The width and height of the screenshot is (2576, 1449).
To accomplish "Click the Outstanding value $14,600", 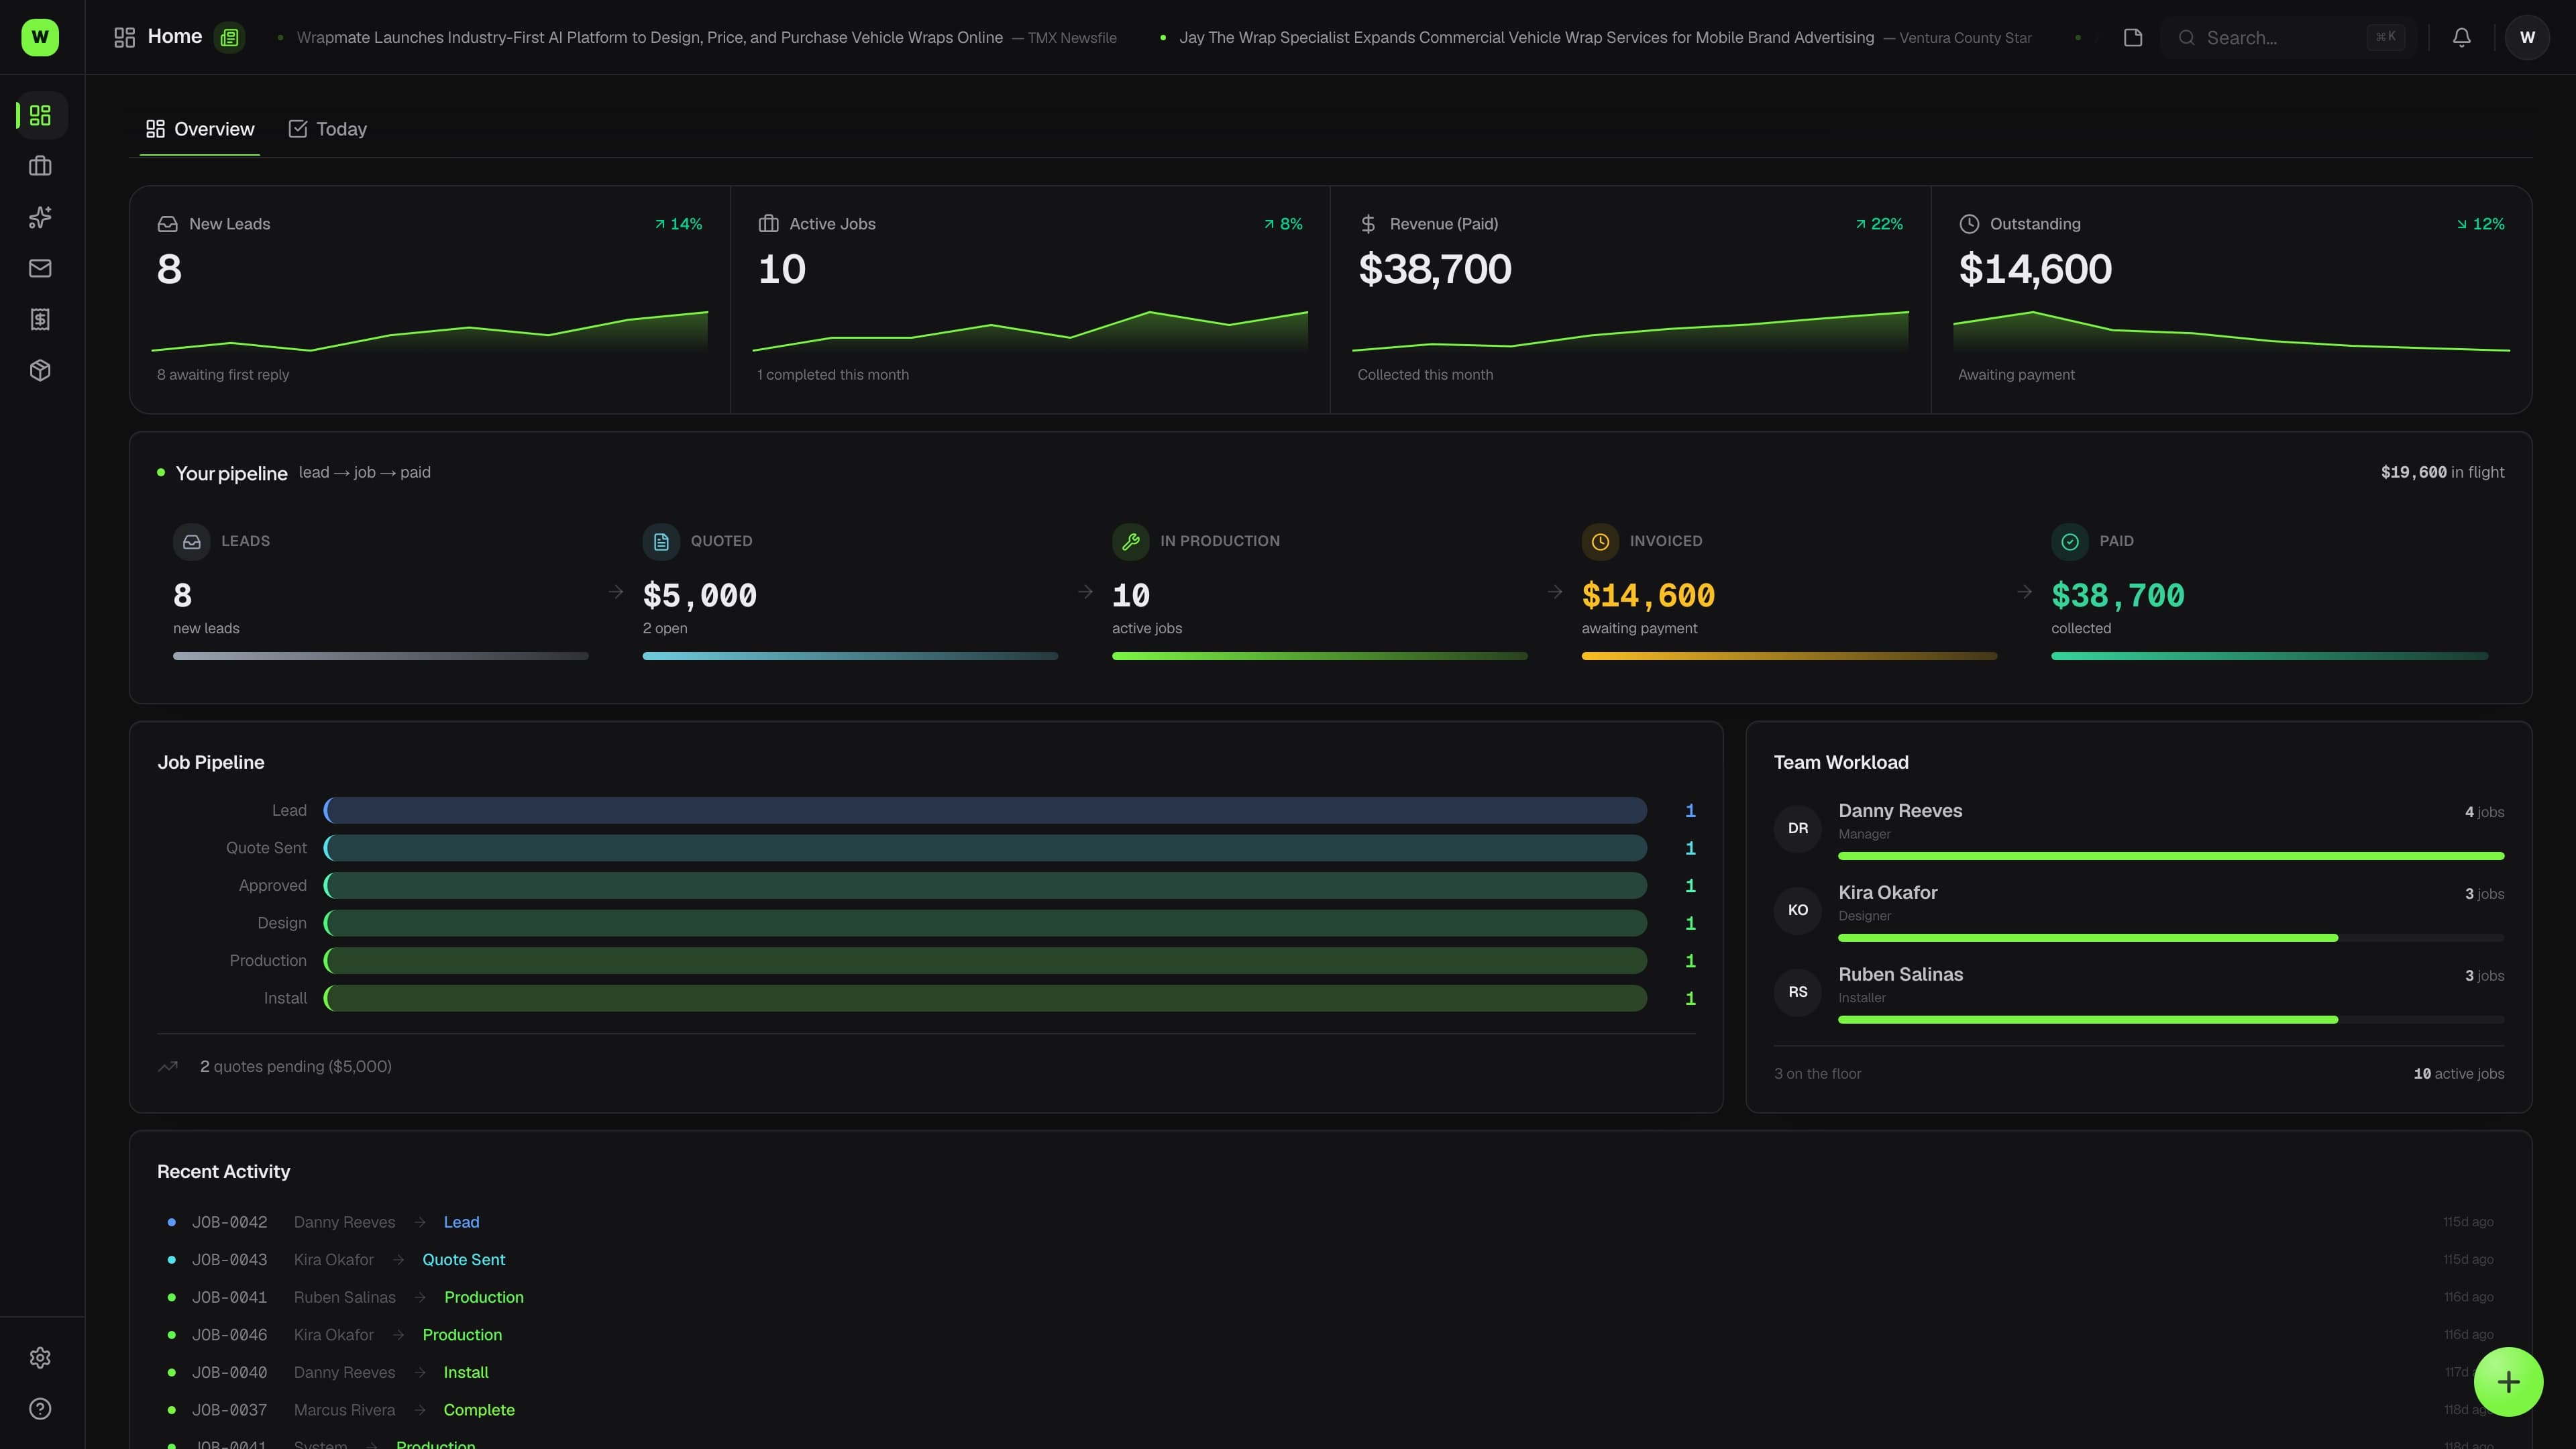I will click(2035, 269).
